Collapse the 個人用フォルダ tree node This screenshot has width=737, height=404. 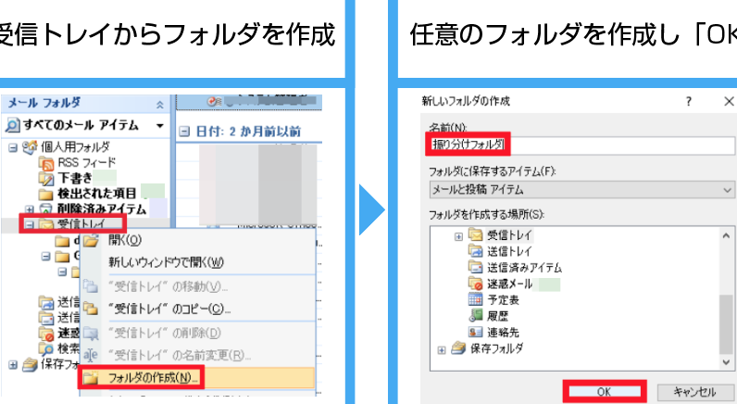click(12, 147)
